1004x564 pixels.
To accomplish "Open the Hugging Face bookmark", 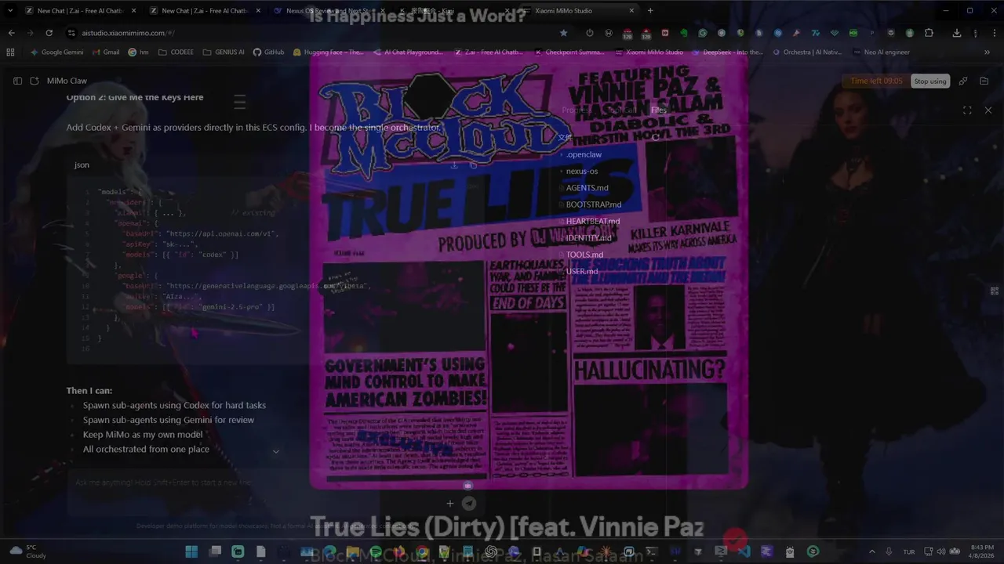I will pyautogui.click(x=329, y=52).
